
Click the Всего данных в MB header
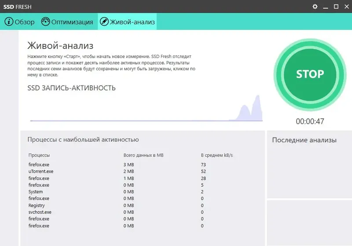tap(143, 155)
